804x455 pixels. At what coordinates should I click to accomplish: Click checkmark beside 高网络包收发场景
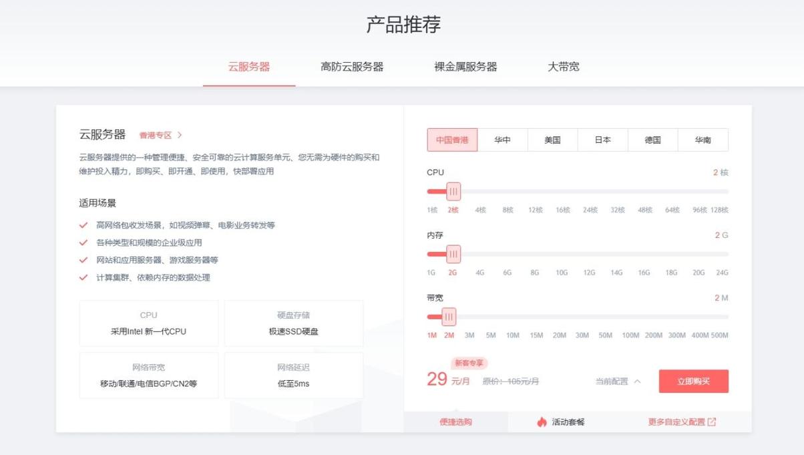pyautogui.click(x=83, y=225)
